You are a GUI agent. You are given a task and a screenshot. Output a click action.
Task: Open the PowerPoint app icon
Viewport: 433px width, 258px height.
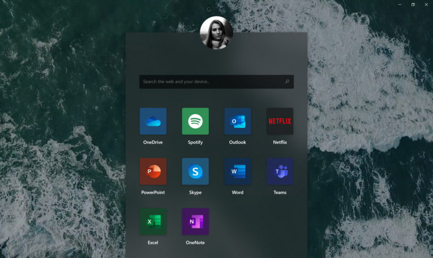[x=153, y=171]
